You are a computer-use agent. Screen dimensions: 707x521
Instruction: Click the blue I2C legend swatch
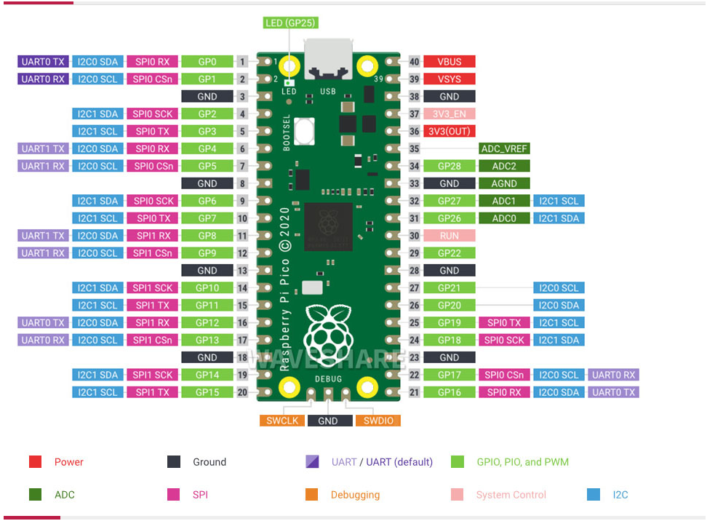click(x=593, y=495)
